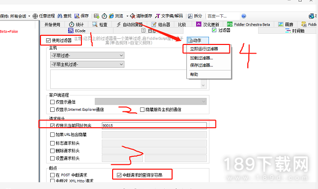Screen dimensions: 318x189
Task: Click the 标志请求标头 text field
Action: pos(154,143)
